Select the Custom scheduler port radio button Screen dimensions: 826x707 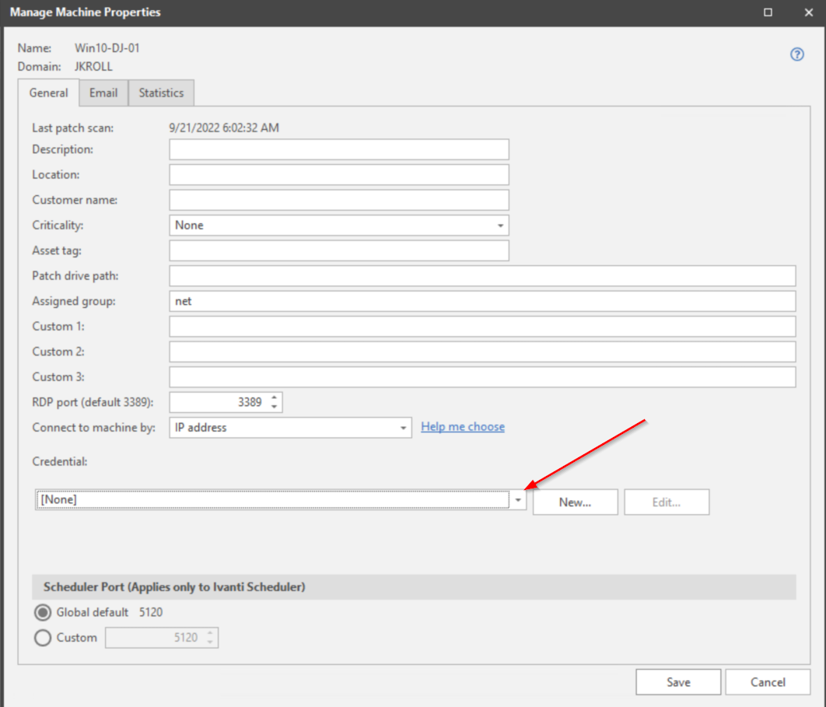click(43, 637)
